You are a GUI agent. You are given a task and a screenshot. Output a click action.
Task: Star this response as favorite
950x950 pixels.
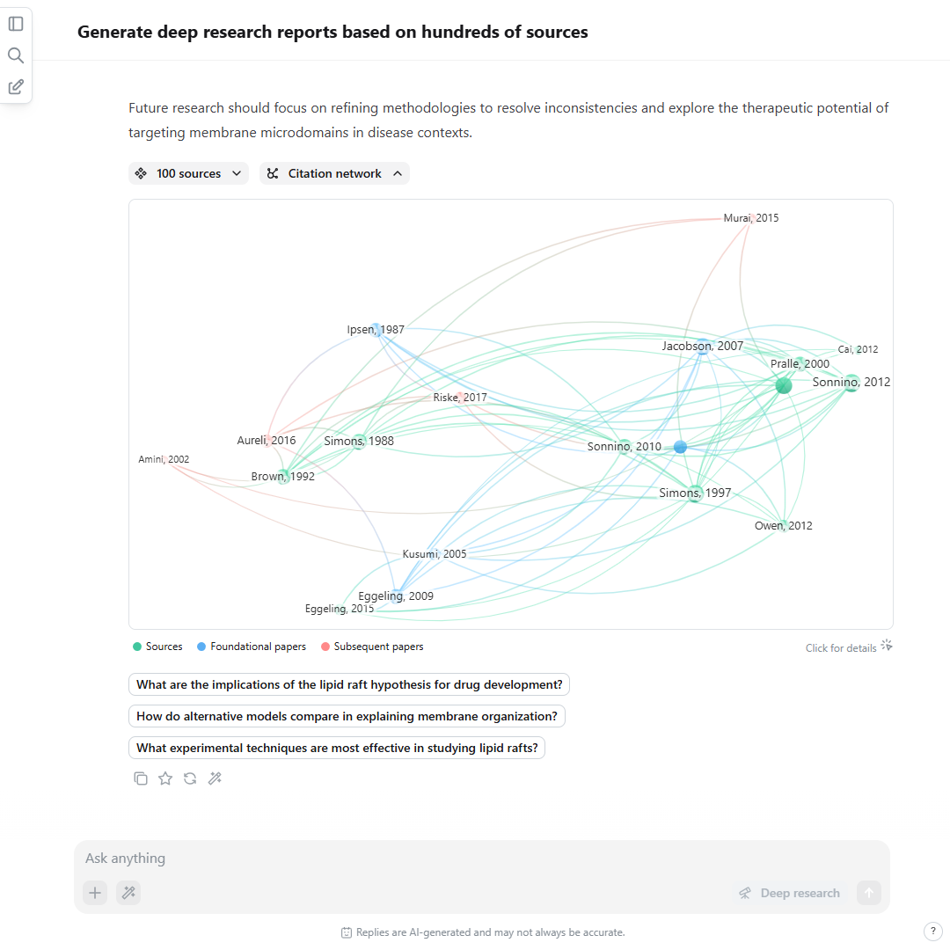165,778
